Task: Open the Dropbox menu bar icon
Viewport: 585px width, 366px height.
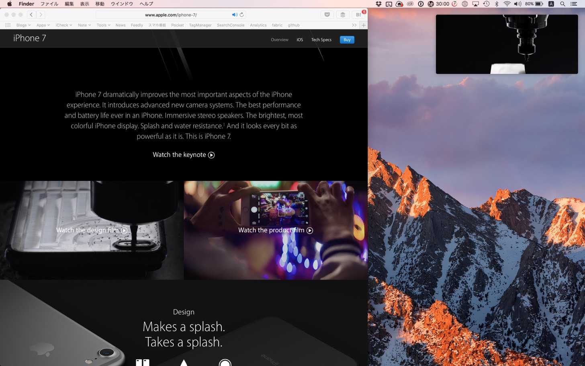Action: (378, 4)
